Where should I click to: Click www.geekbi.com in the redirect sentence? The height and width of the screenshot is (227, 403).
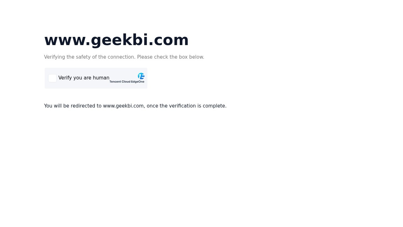pos(123,106)
